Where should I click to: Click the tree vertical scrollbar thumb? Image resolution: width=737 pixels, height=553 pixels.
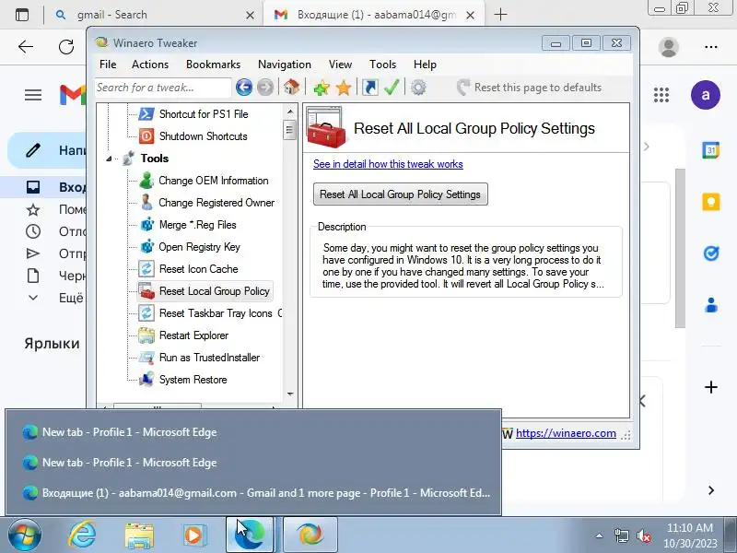289,130
